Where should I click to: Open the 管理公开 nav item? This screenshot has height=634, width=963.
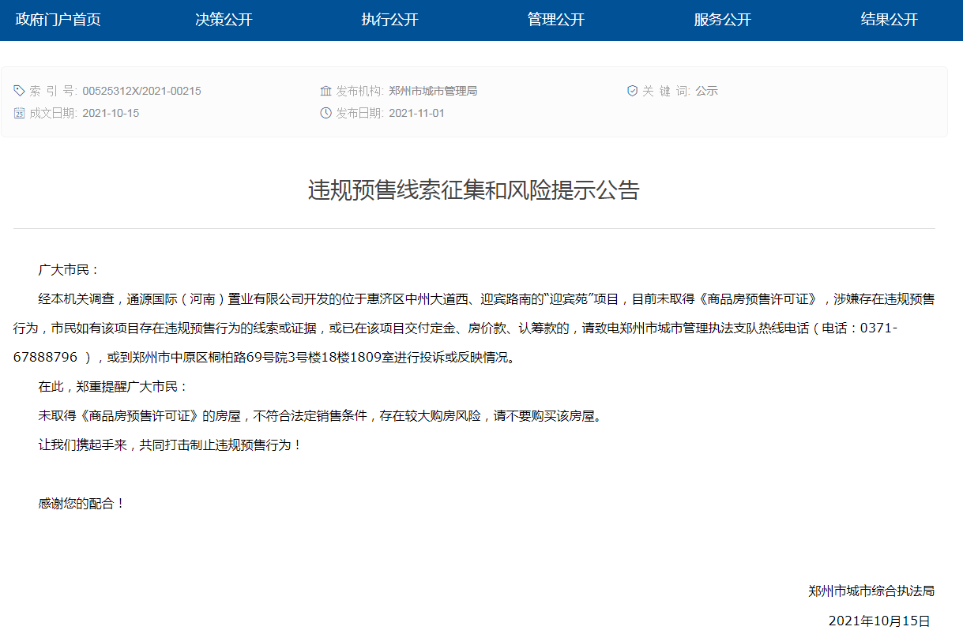556,20
